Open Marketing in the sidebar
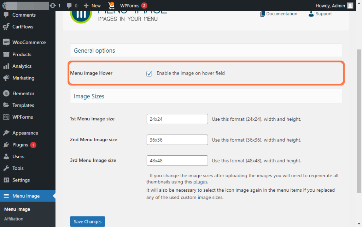 (x=23, y=78)
